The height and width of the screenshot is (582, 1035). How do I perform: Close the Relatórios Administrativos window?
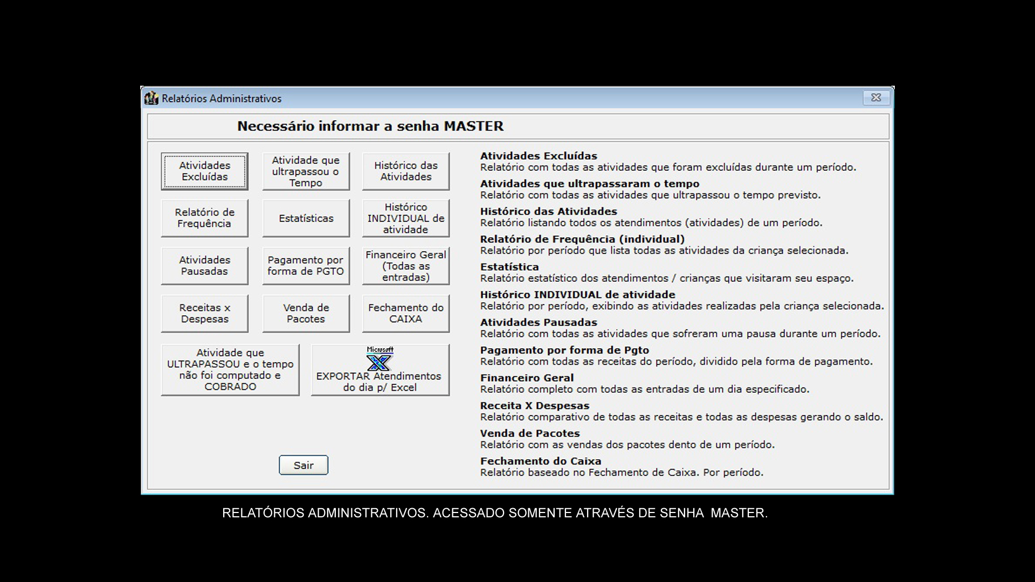(875, 98)
